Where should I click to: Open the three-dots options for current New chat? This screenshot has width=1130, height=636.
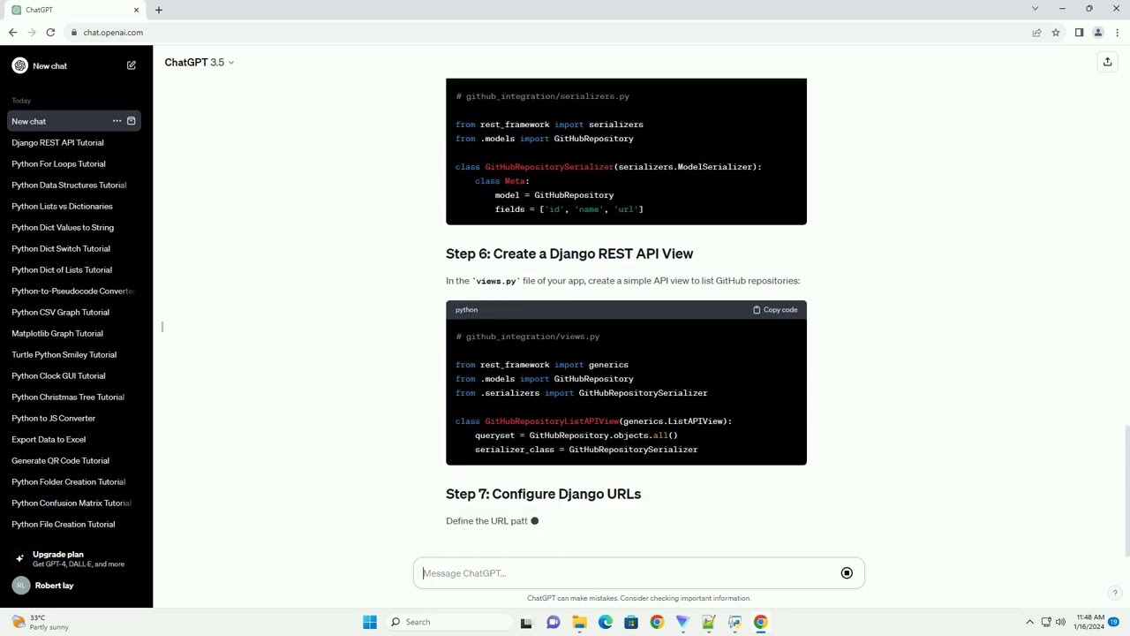click(117, 121)
